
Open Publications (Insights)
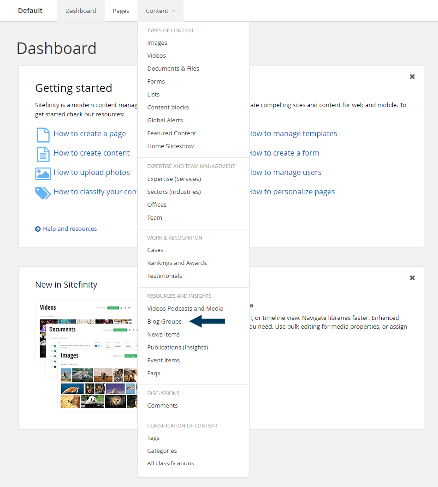[178, 347]
